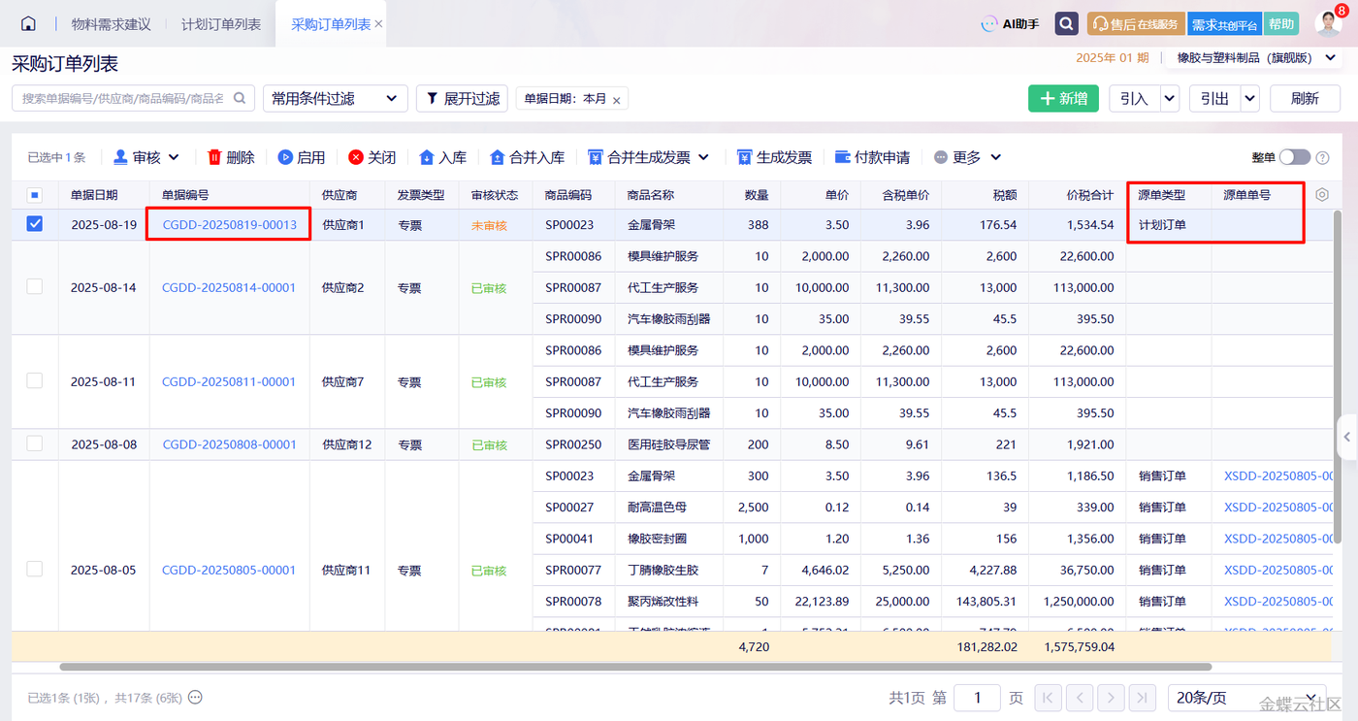The width and height of the screenshot is (1358, 721).
Task: Open order link CGDD-20250814-00001
Action: point(229,287)
